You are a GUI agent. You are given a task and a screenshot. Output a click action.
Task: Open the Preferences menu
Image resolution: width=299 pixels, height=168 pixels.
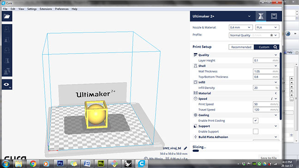click(x=62, y=9)
